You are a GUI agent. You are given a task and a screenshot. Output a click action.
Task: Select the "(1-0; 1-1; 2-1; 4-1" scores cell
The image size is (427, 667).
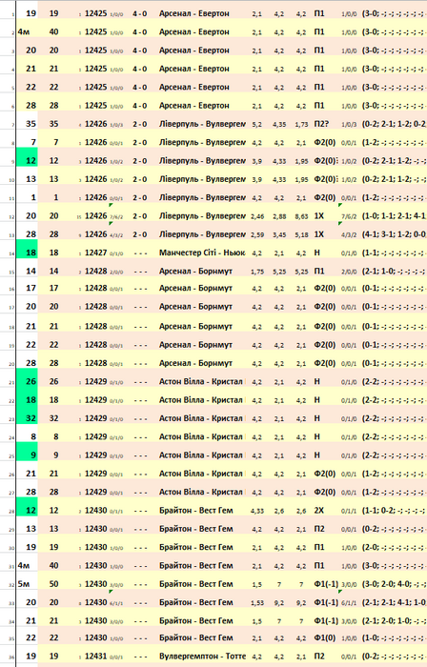[x=394, y=215]
